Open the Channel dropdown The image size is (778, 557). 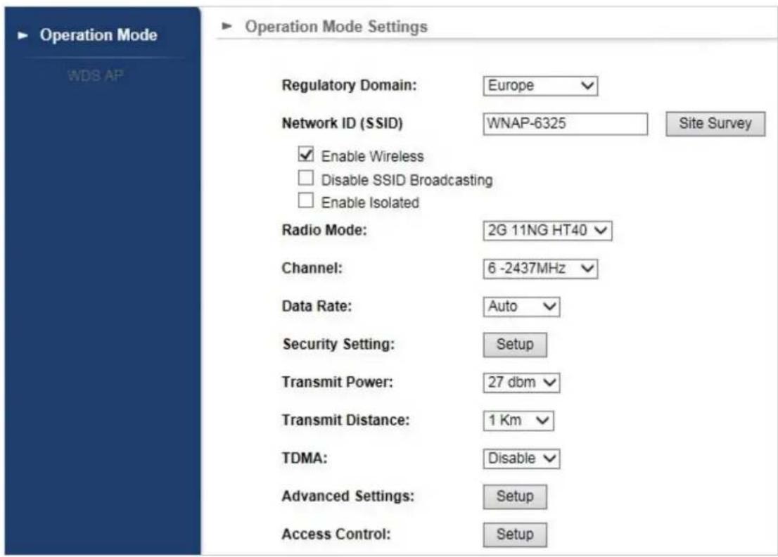click(540, 269)
